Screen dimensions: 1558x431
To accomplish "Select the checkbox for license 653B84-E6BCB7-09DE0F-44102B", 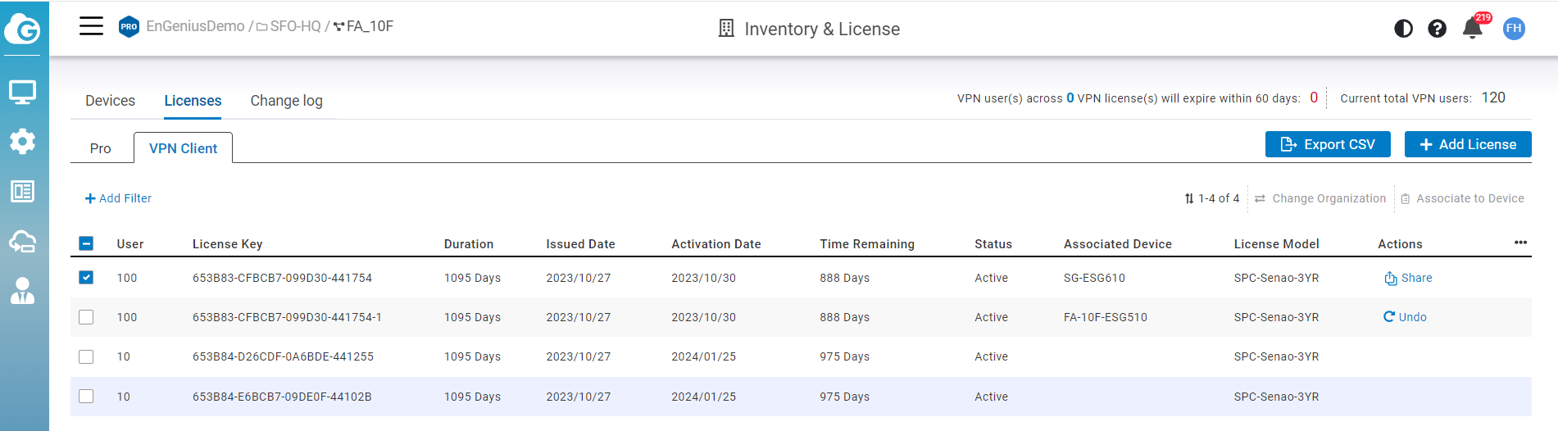I will [x=86, y=397].
